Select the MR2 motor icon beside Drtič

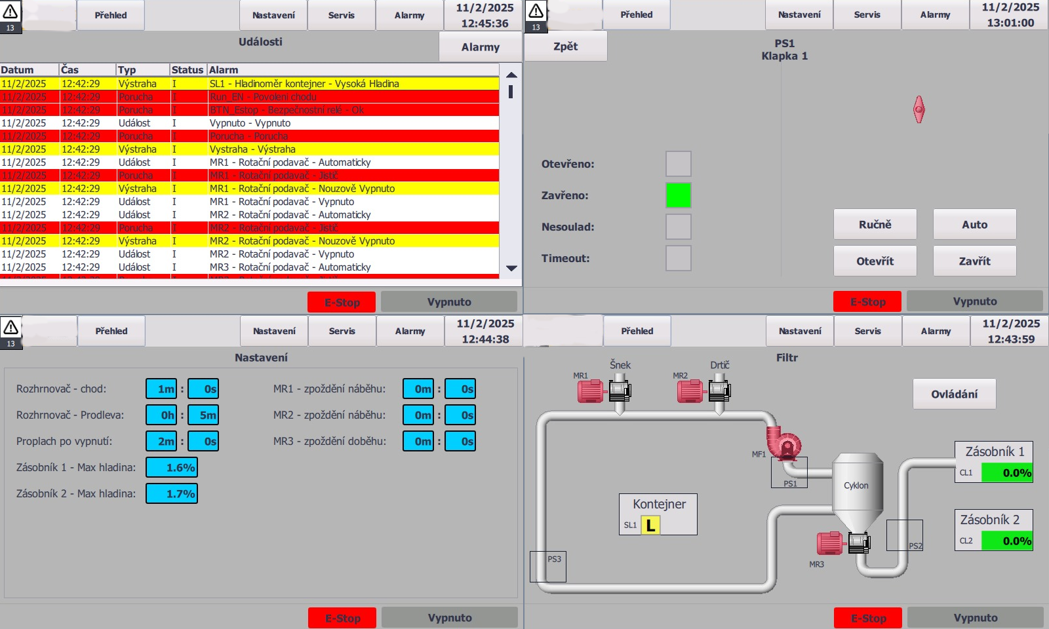tap(690, 391)
